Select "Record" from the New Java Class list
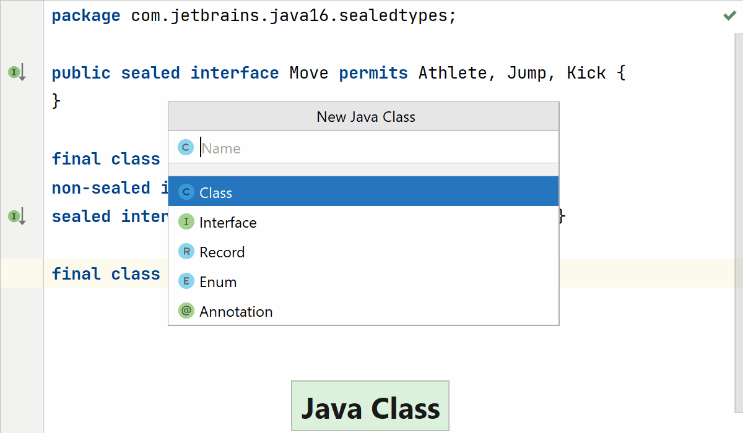This screenshot has width=743, height=433. pyautogui.click(x=222, y=251)
